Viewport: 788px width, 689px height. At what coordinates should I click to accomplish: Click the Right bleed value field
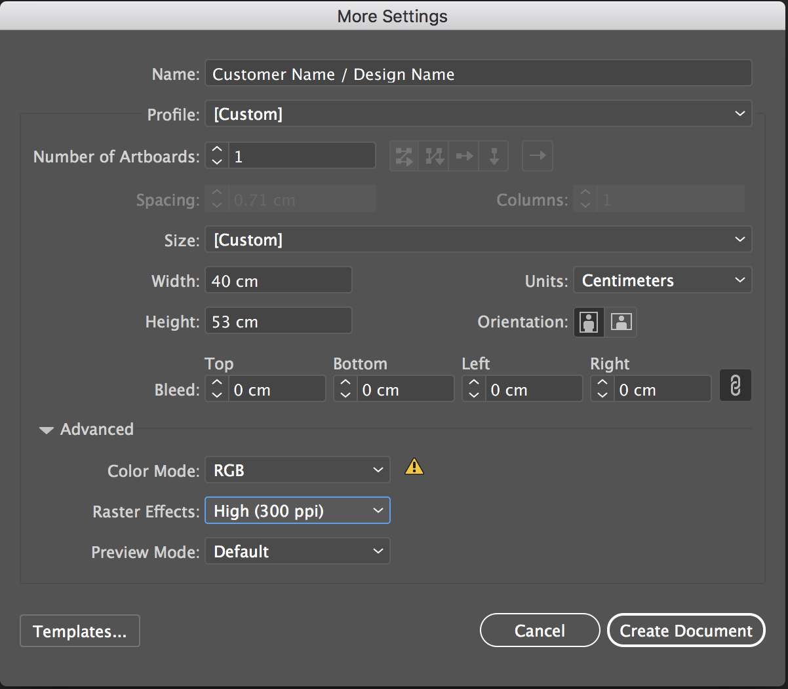(662, 390)
